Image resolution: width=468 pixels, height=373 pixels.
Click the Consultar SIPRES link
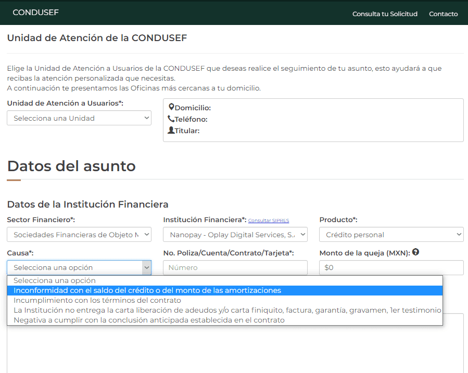coord(269,221)
